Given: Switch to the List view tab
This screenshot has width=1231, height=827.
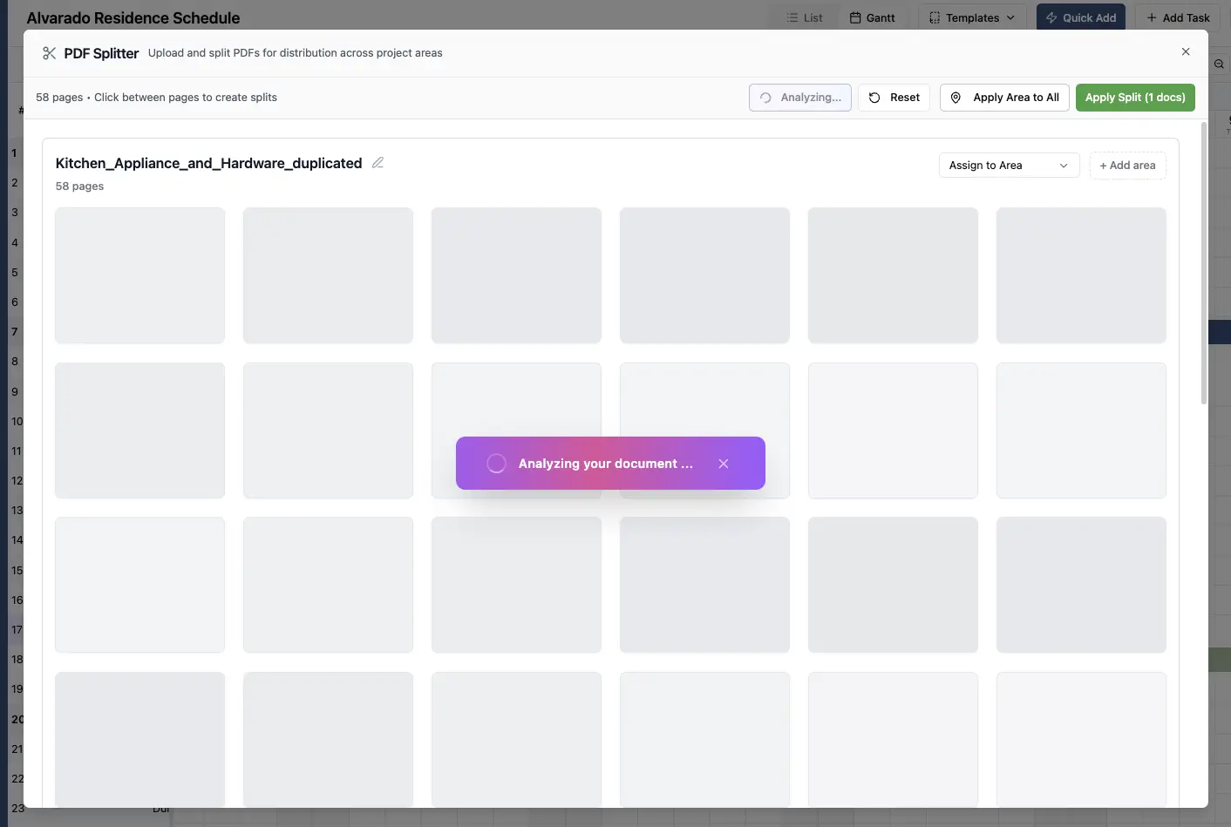Looking at the screenshot, I should point(802,17).
